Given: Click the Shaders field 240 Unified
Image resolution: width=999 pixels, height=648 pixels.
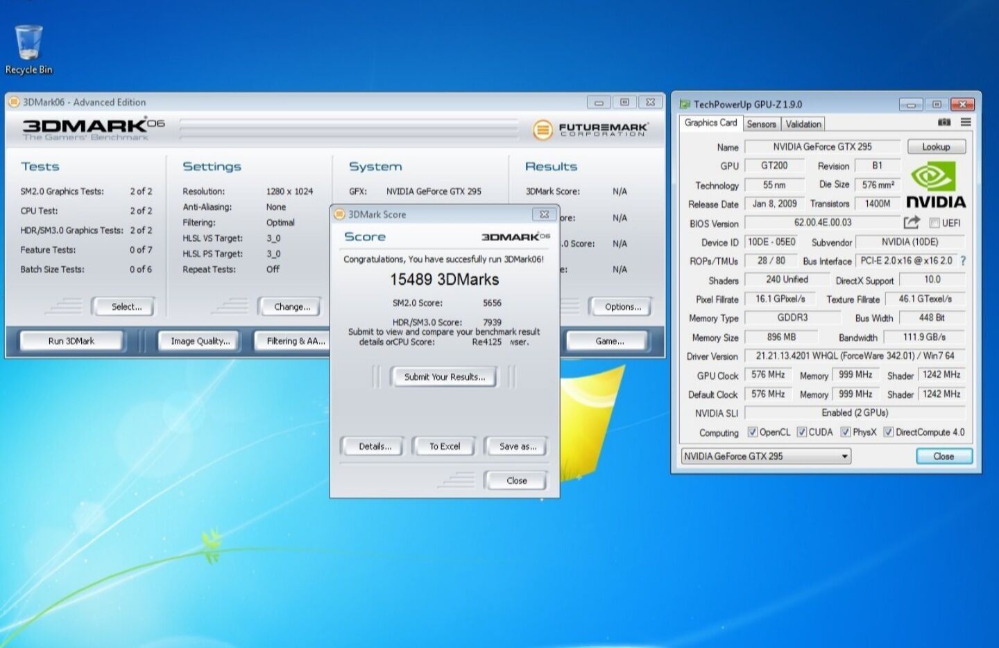Looking at the screenshot, I should (787, 279).
